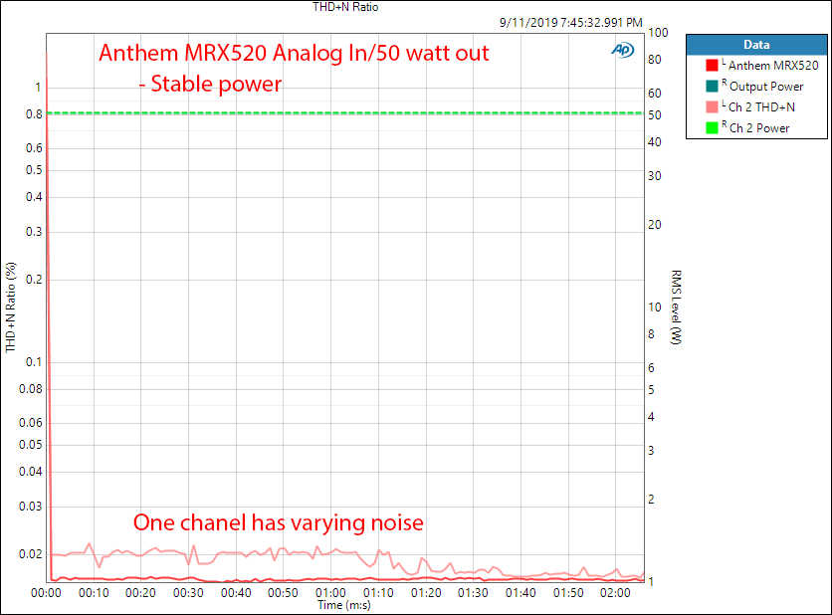The height and width of the screenshot is (615, 832).
Task: Click the 9/11/2019 7:45:32.991 PM timestamp
Action: pyautogui.click(x=571, y=23)
